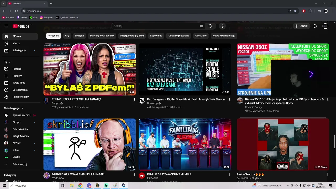
Task: Open the Best of Nemzz playlist thumbnail
Action: pos(283,144)
